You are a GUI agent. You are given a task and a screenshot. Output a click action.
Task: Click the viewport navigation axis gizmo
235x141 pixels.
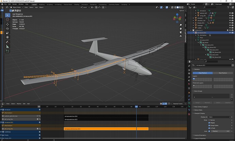tap(177, 18)
